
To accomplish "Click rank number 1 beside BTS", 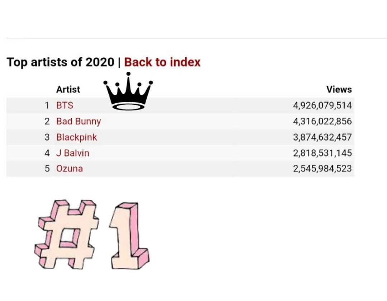I will 47,105.
